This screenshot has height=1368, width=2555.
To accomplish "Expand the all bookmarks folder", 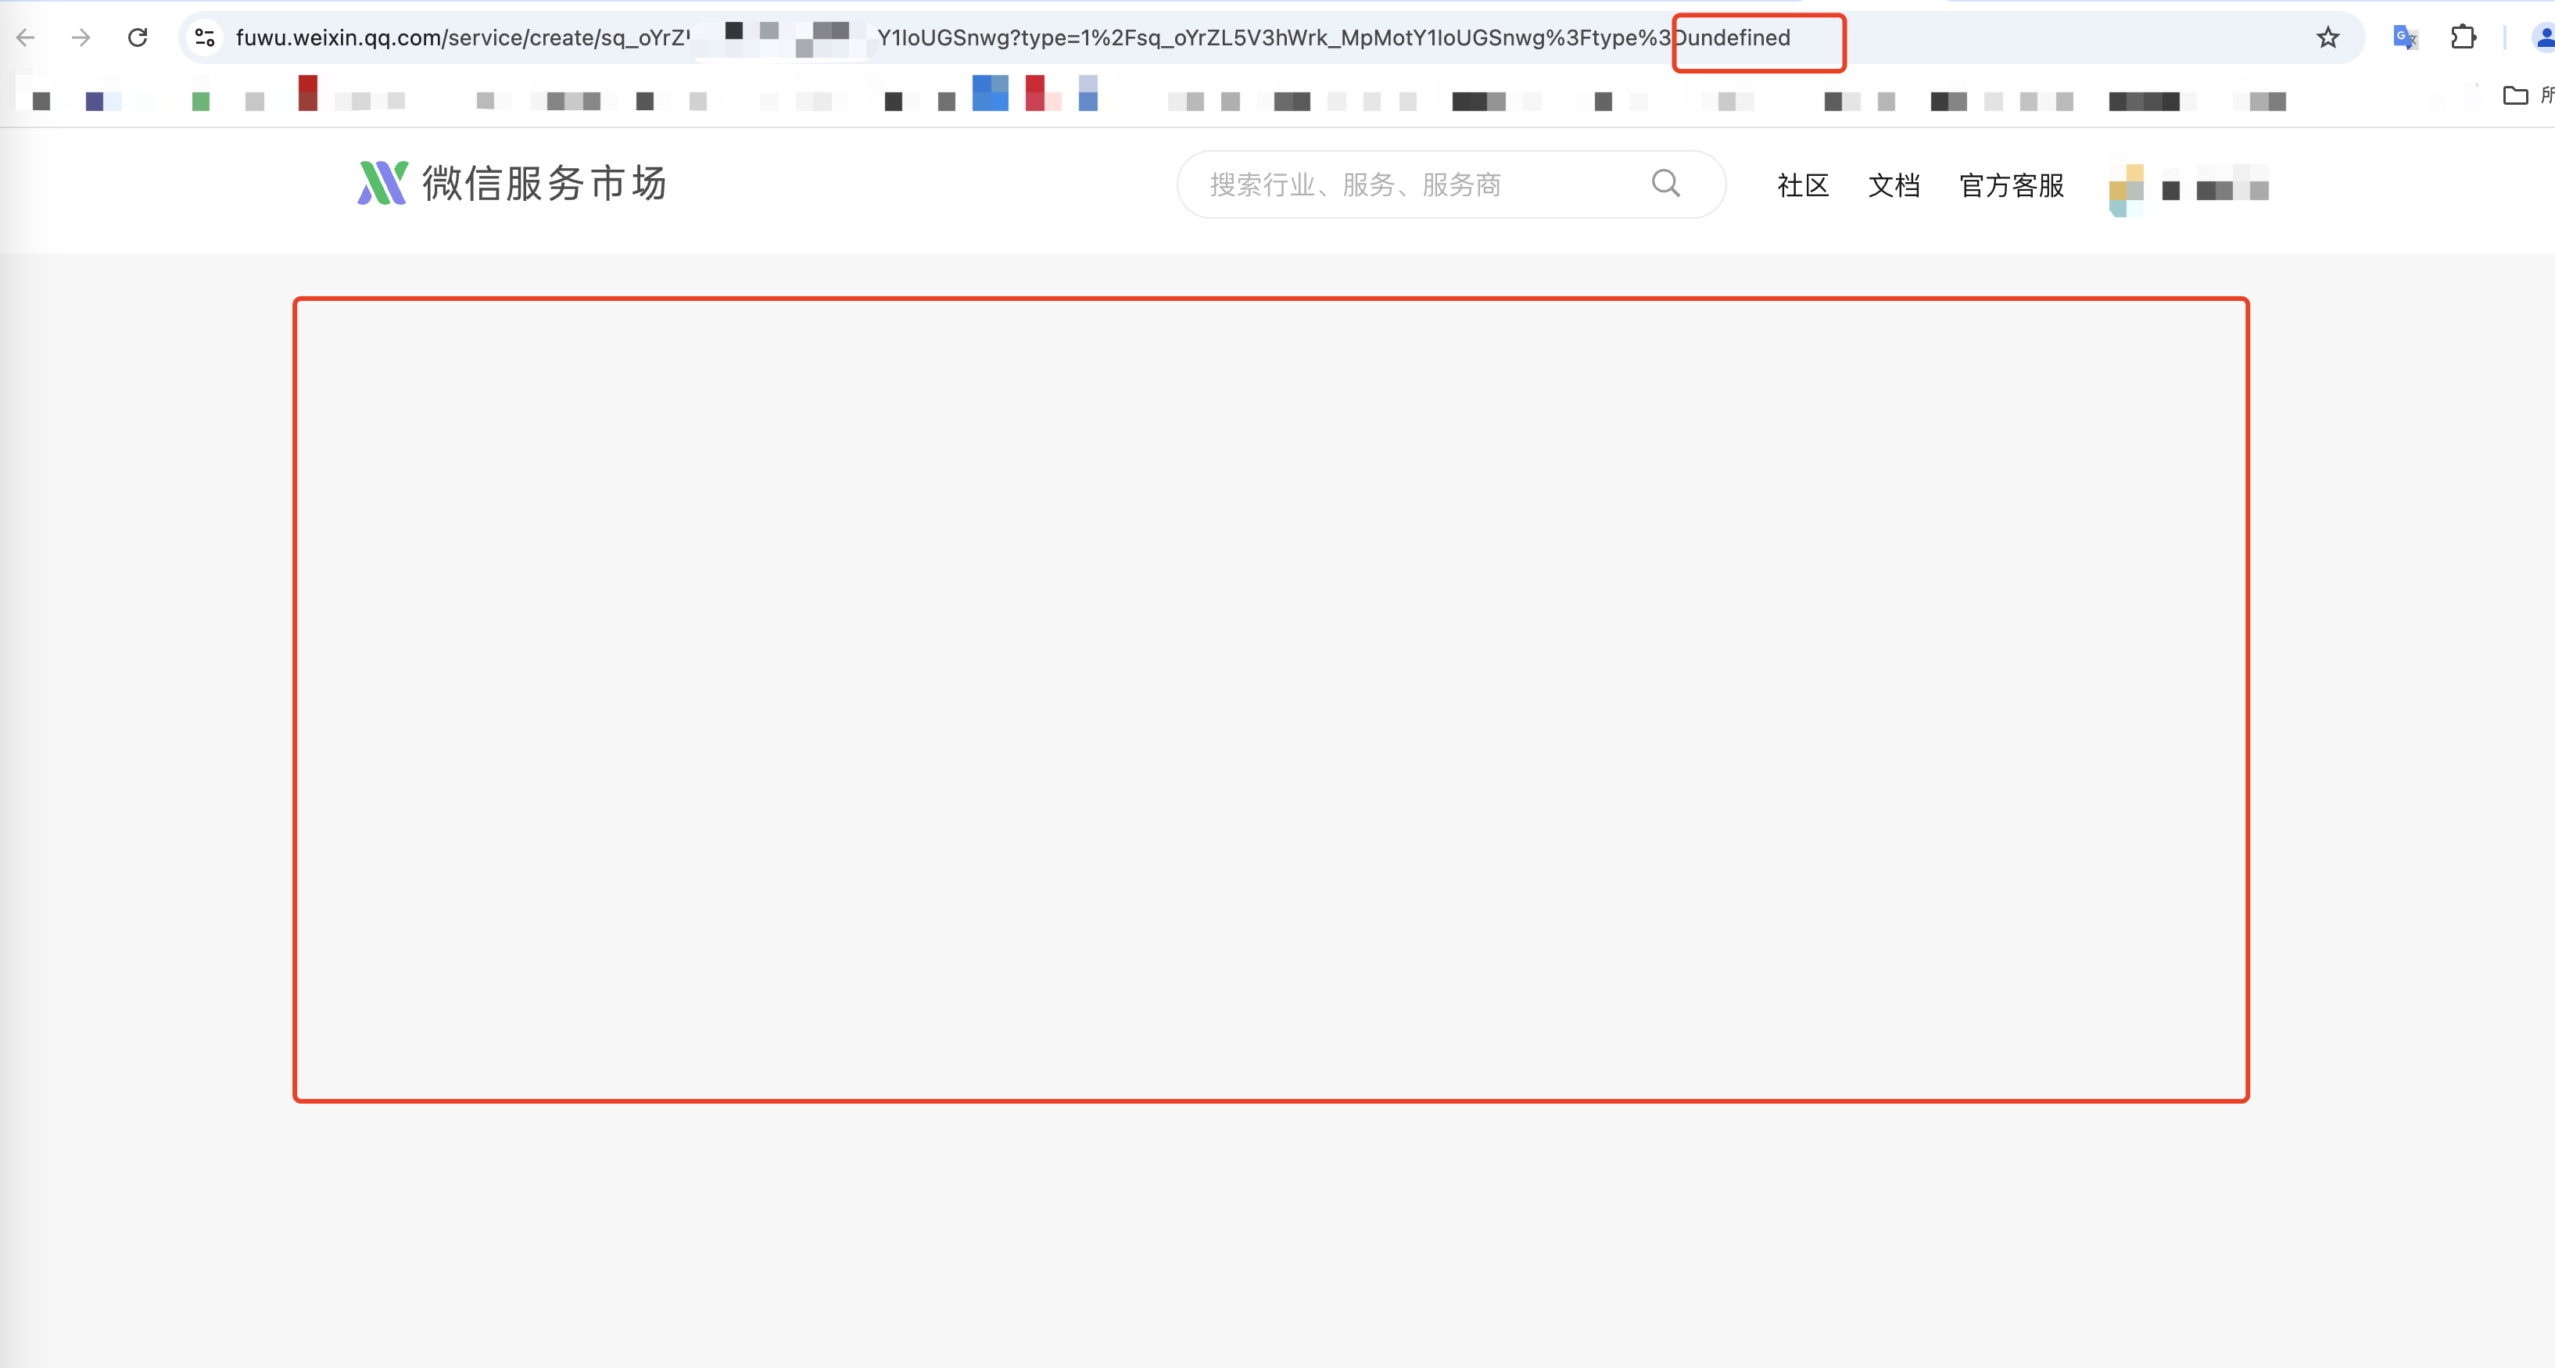I will click(2515, 95).
